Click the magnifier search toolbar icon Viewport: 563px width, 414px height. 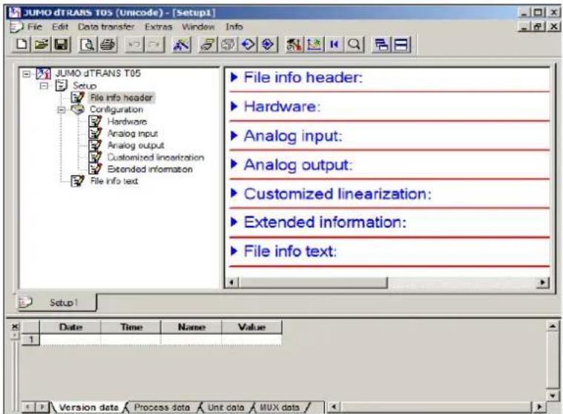click(x=354, y=44)
